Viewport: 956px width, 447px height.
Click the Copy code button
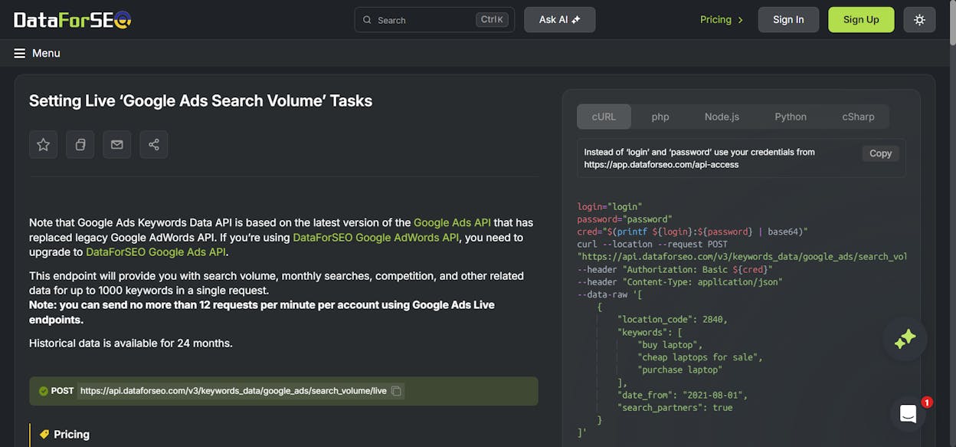click(880, 153)
